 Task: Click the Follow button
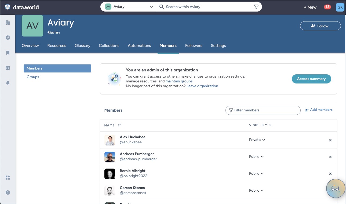[x=320, y=26]
